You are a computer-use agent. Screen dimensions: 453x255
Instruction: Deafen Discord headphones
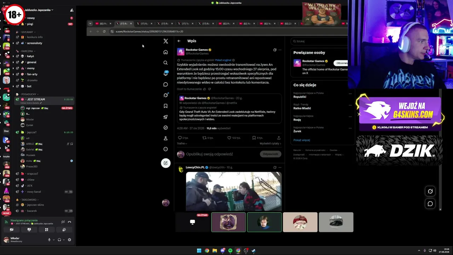coord(59,240)
